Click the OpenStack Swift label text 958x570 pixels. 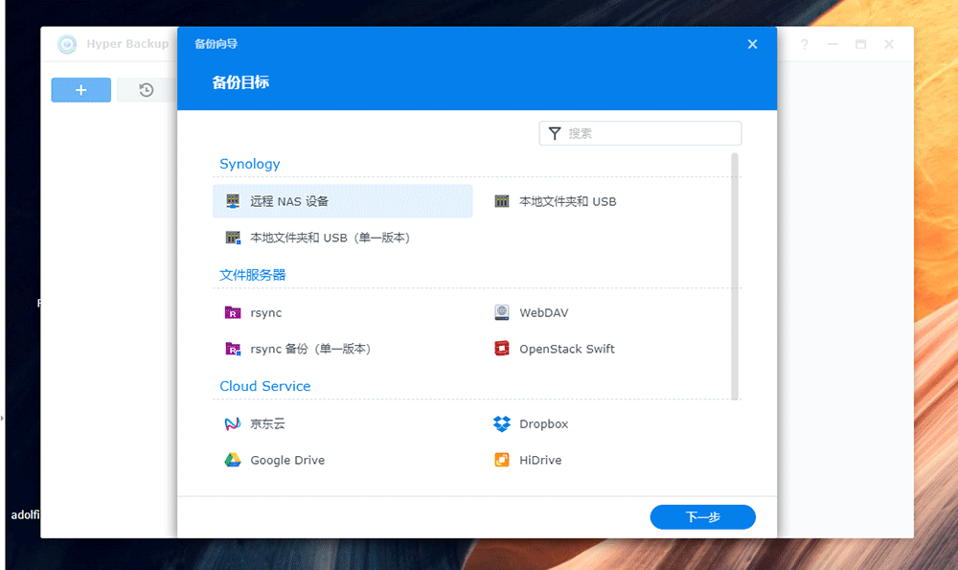click(x=567, y=349)
